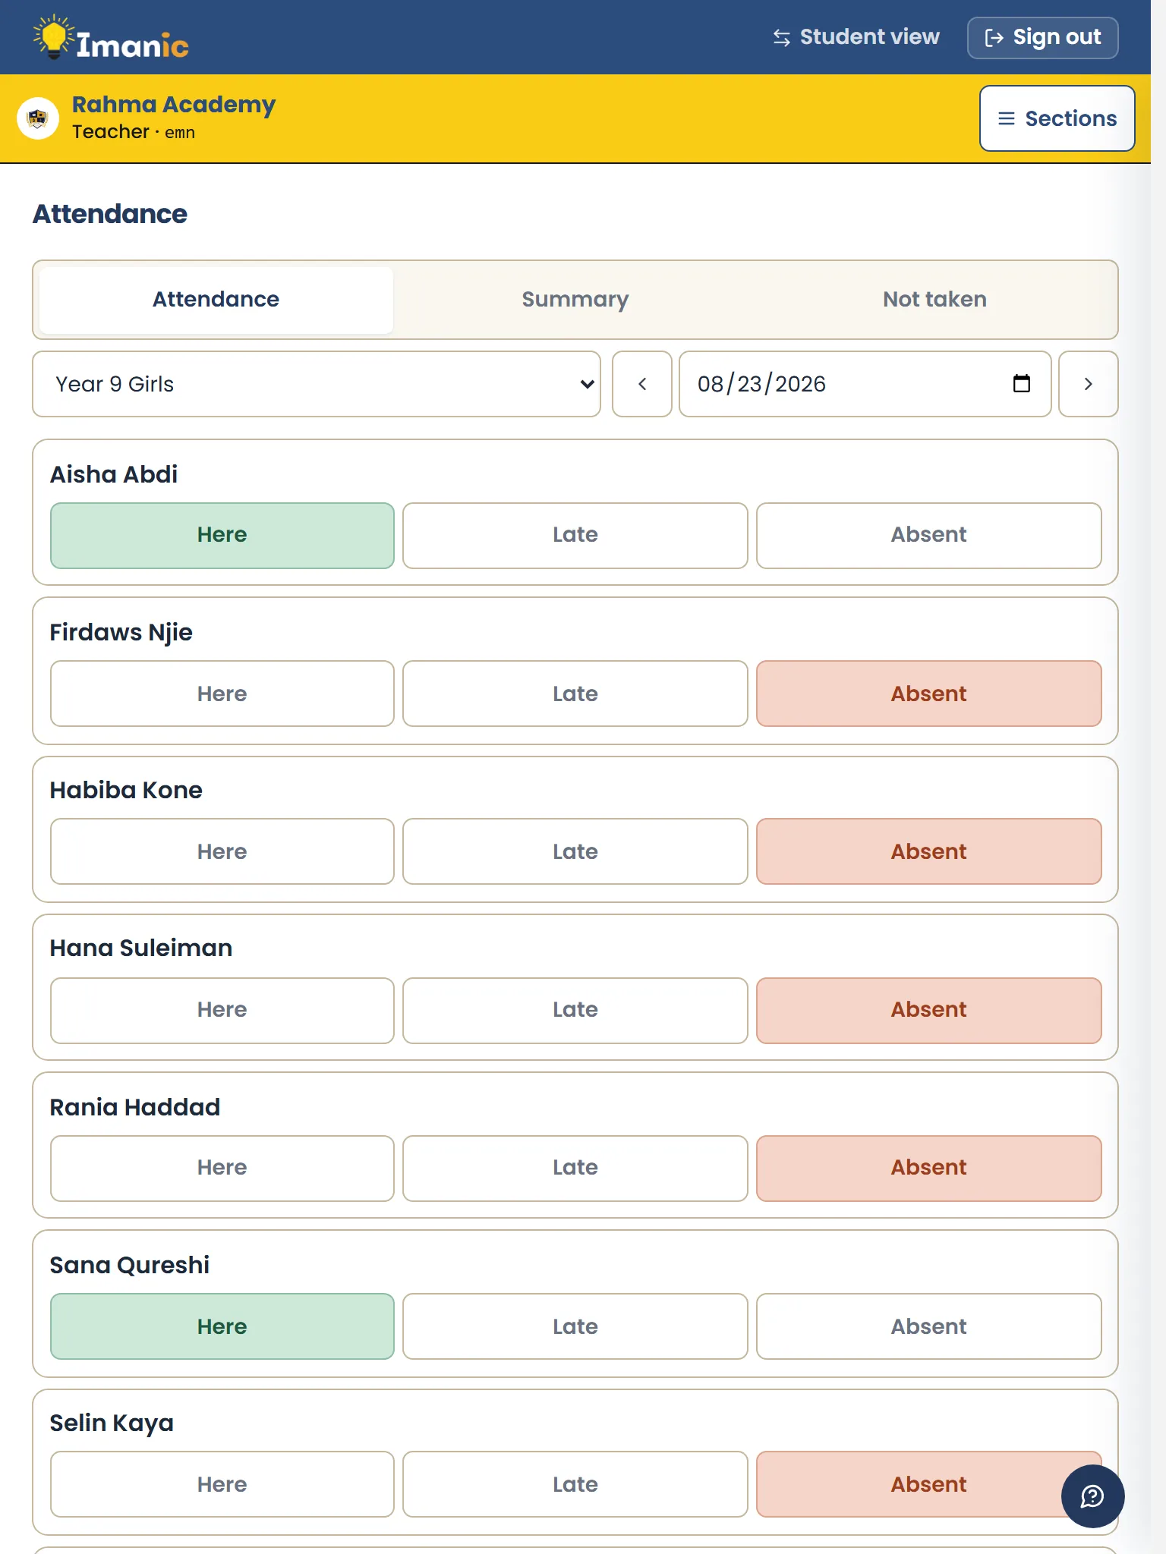Mark Rania Haddad as Absent
Image resolution: width=1166 pixels, height=1554 pixels.
click(x=929, y=1169)
